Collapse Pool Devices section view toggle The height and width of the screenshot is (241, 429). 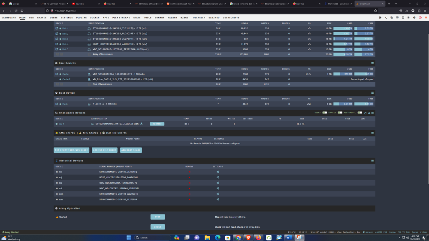point(372,63)
